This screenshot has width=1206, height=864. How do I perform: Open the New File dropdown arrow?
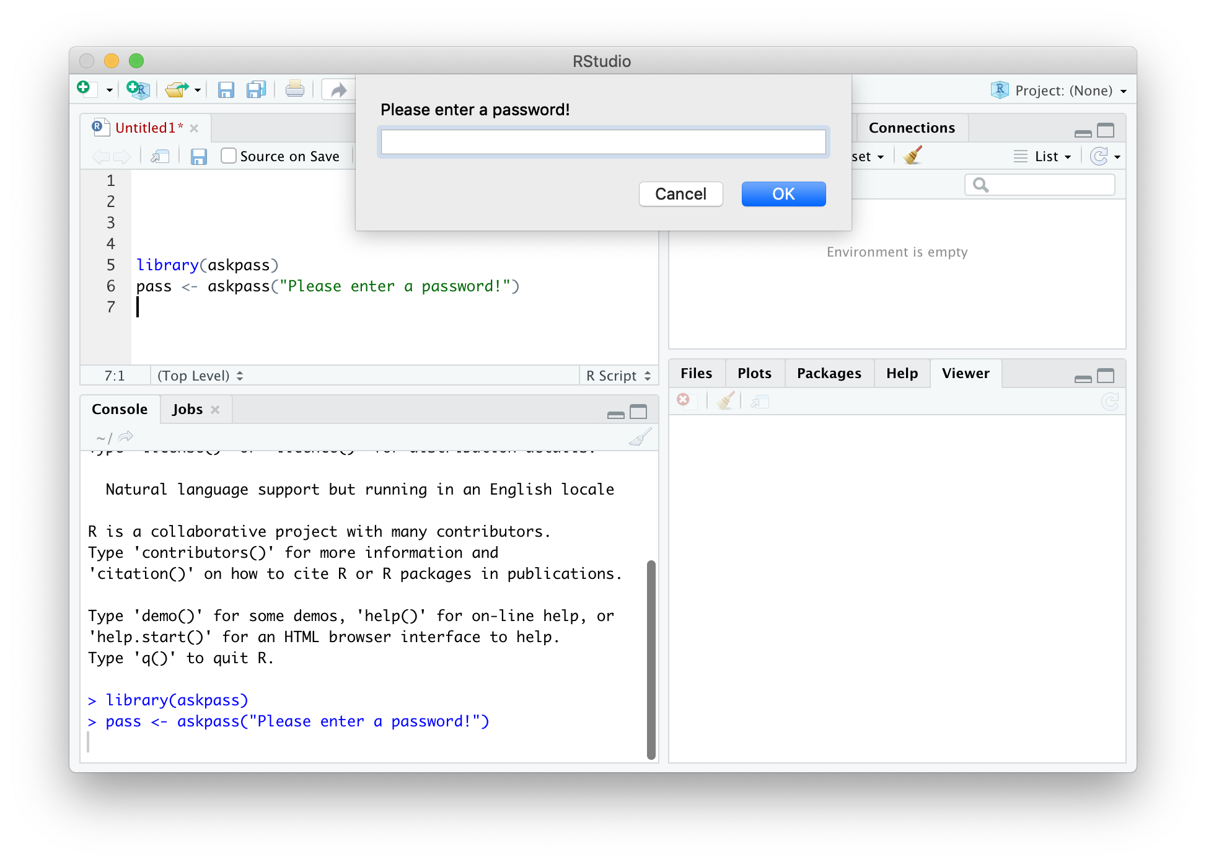110,90
